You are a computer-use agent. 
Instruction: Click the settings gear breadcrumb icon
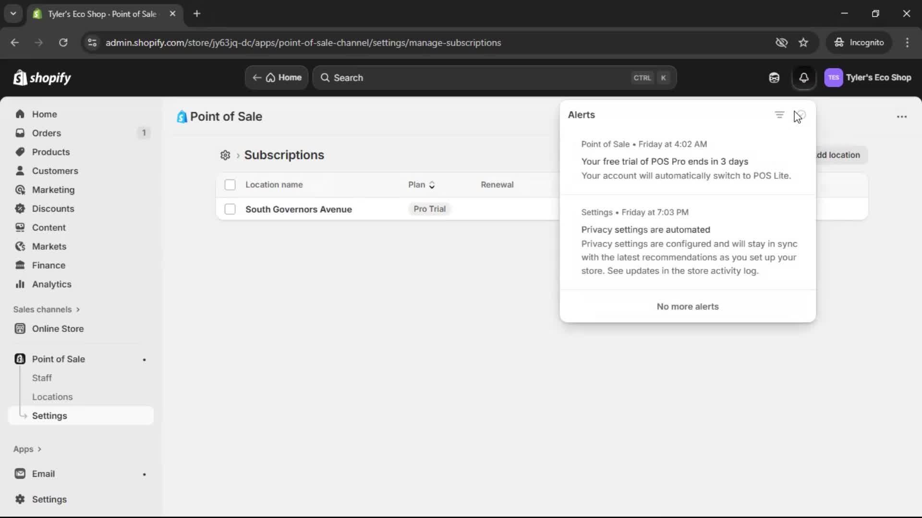coord(224,155)
